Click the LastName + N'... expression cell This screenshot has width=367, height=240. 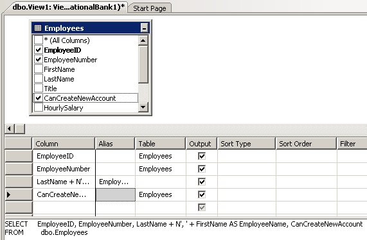64,182
